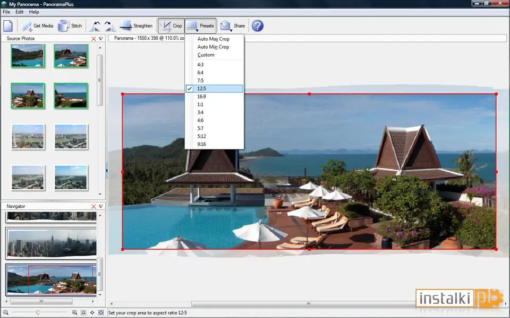Click the zoom out magnifier icon
510x318 pixels.
pos(5,313)
